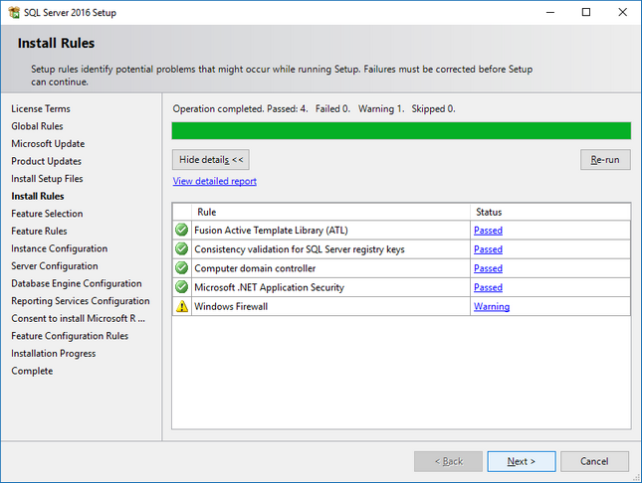Click the Computer domain controller rule text
This screenshot has width=642, height=483.
coord(255,268)
